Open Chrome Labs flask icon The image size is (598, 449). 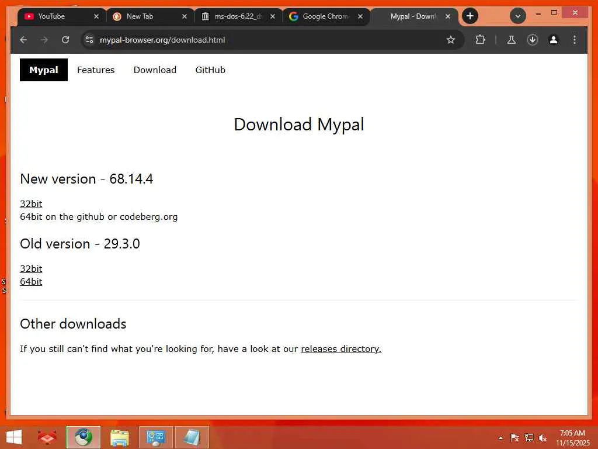point(512,40)
